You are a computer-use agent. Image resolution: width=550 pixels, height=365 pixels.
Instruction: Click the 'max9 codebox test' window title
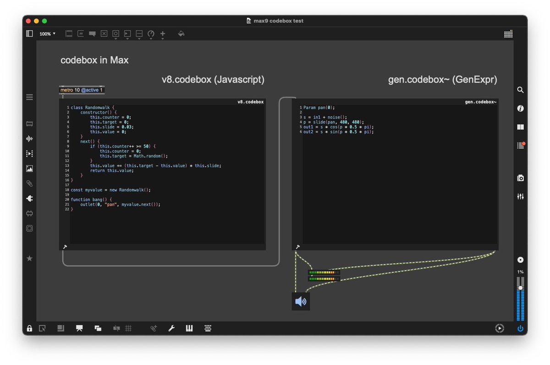pos(279,21)
